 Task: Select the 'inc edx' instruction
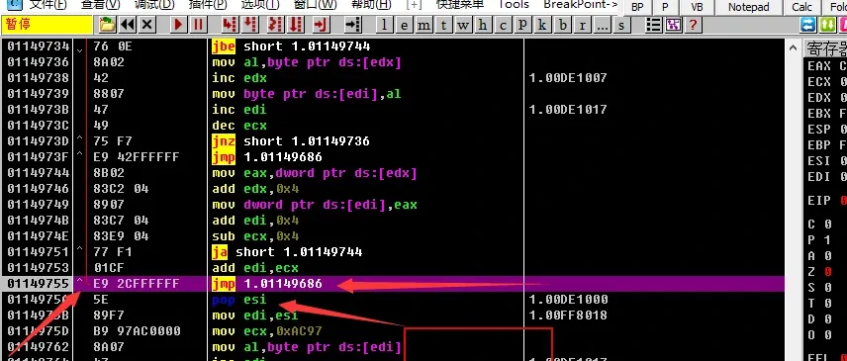(x=239, y=78)
